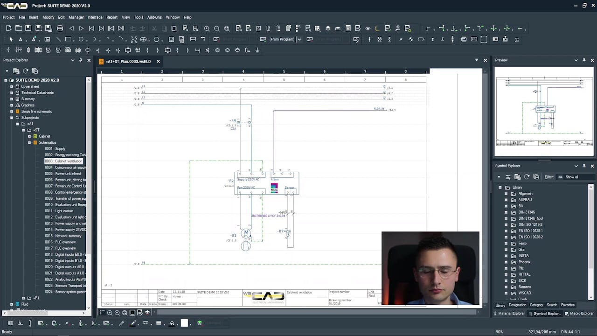The height and width of the screenshot is (336, 597).
Task: Click the Zoom in magnifier toolbar icon
Action: (207, 28)
